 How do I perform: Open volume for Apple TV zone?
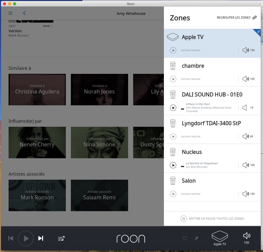coord(249,50)
